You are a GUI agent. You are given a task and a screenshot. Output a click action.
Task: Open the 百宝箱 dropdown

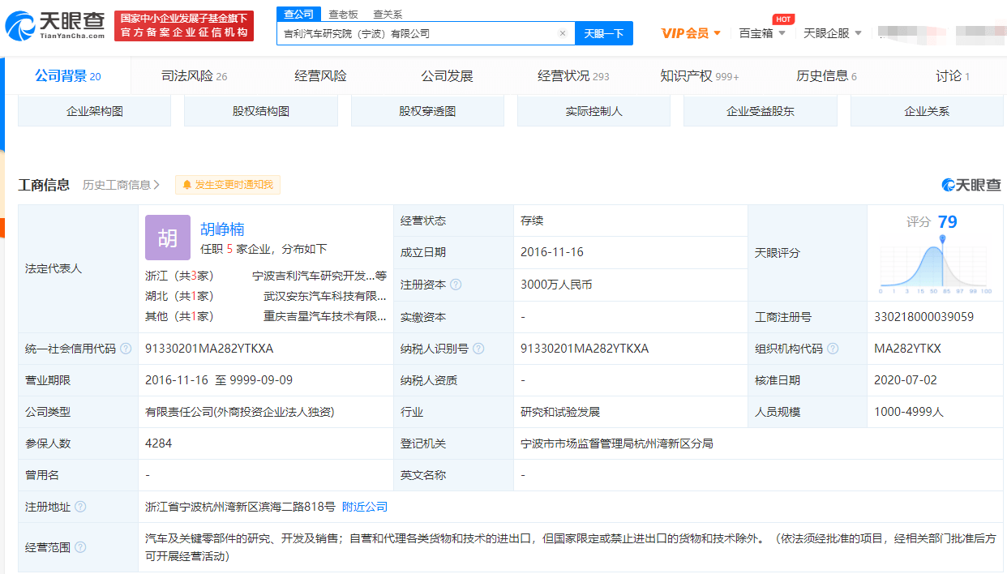[762, 33]
